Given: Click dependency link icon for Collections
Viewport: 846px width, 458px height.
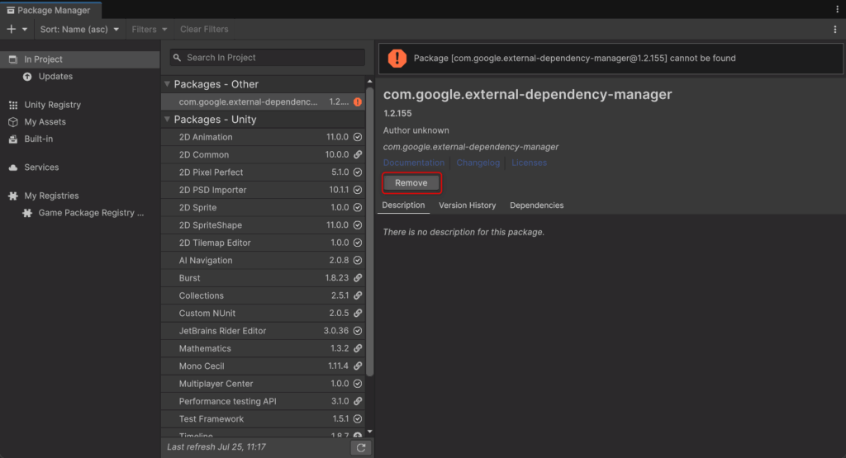Looking at the screenshot, I should click(x=358, y=295).
